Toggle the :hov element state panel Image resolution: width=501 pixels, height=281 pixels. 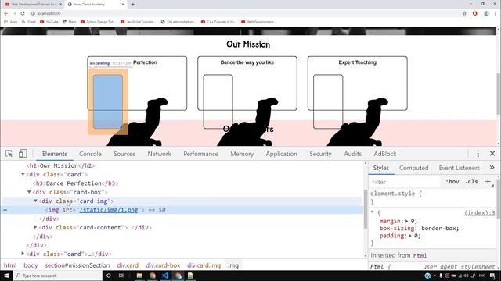[x=452, y=182]
